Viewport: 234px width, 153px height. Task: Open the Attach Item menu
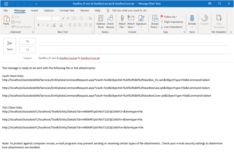131,22
